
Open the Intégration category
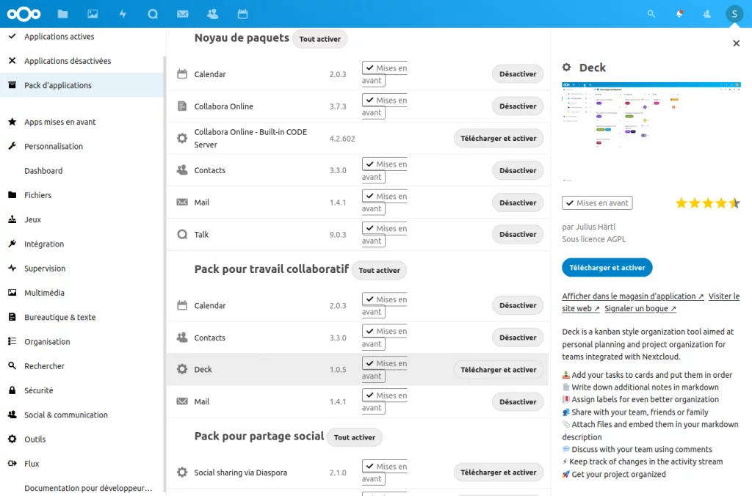[82, 244]
